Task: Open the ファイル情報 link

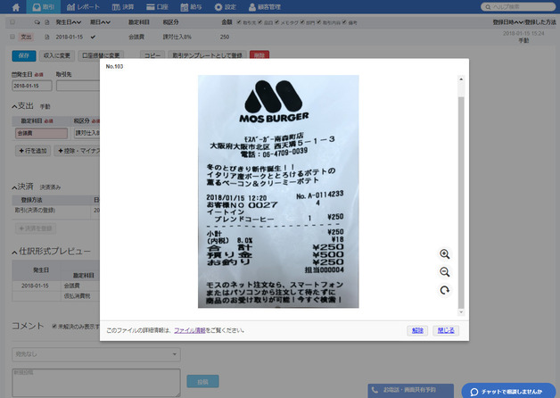Action: (190, 330)
